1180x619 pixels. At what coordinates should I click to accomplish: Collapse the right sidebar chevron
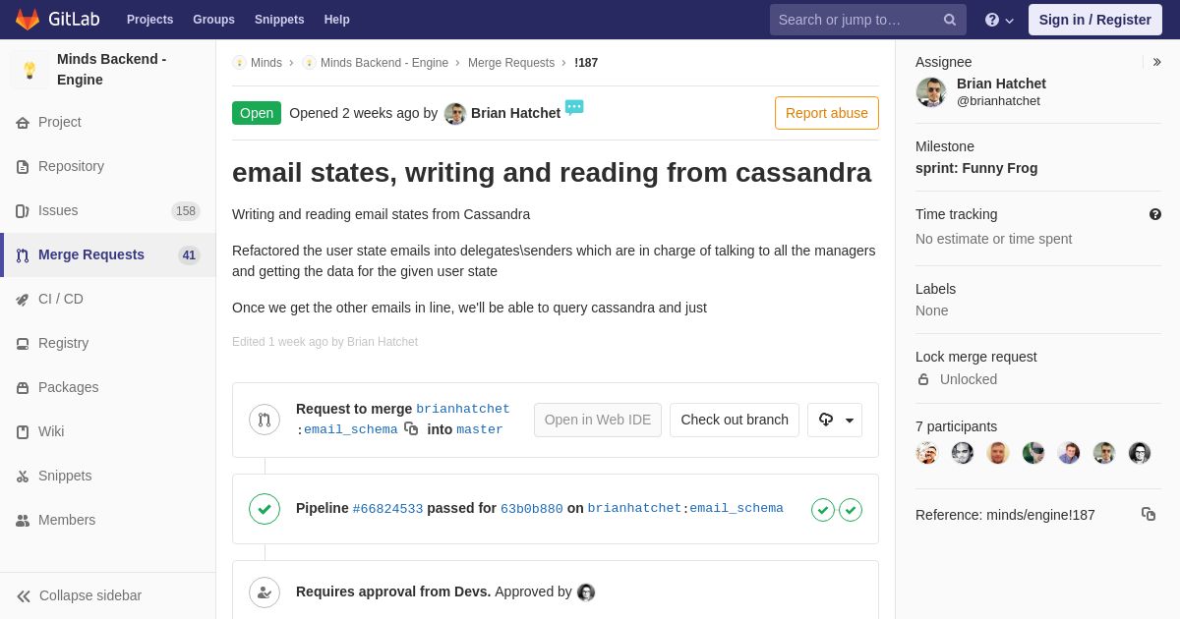point(1156,62)
